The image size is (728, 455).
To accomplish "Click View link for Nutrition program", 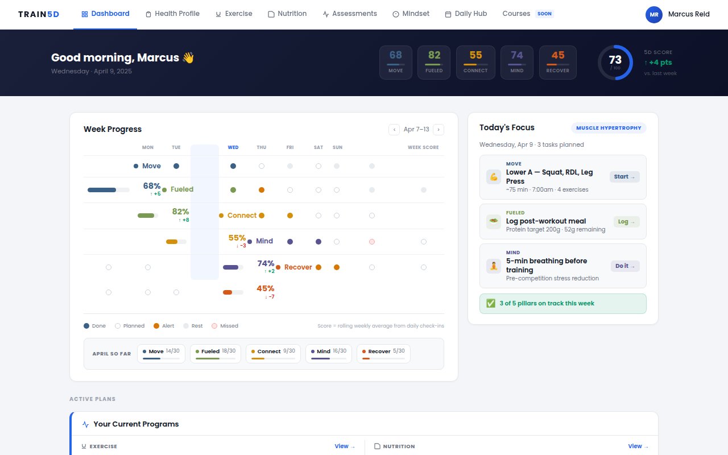I will pos(638,446).
